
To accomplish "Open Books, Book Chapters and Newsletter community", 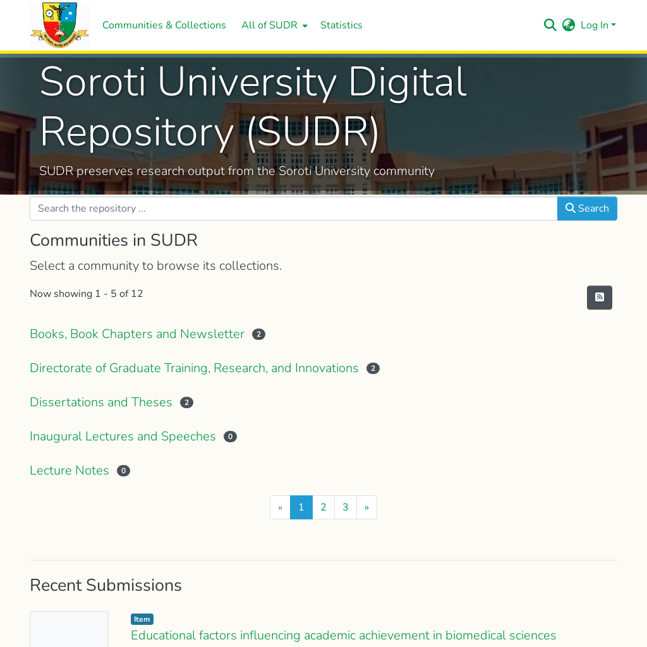I will [137, 334].
